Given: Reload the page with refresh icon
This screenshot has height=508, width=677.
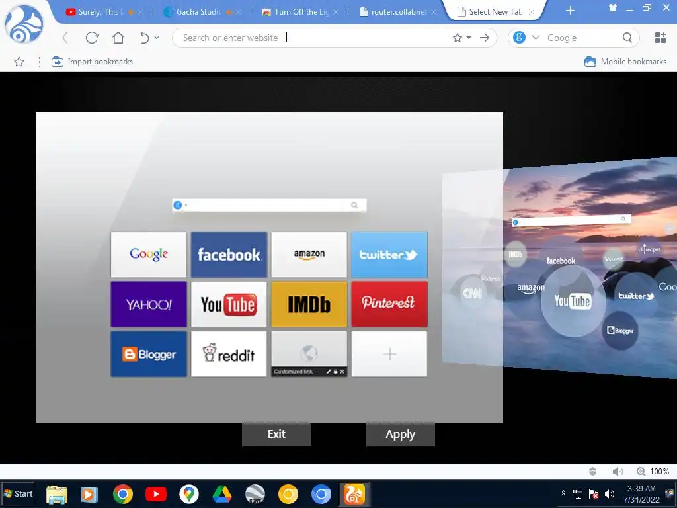Looking at the screenshot, I should [92, 38].
